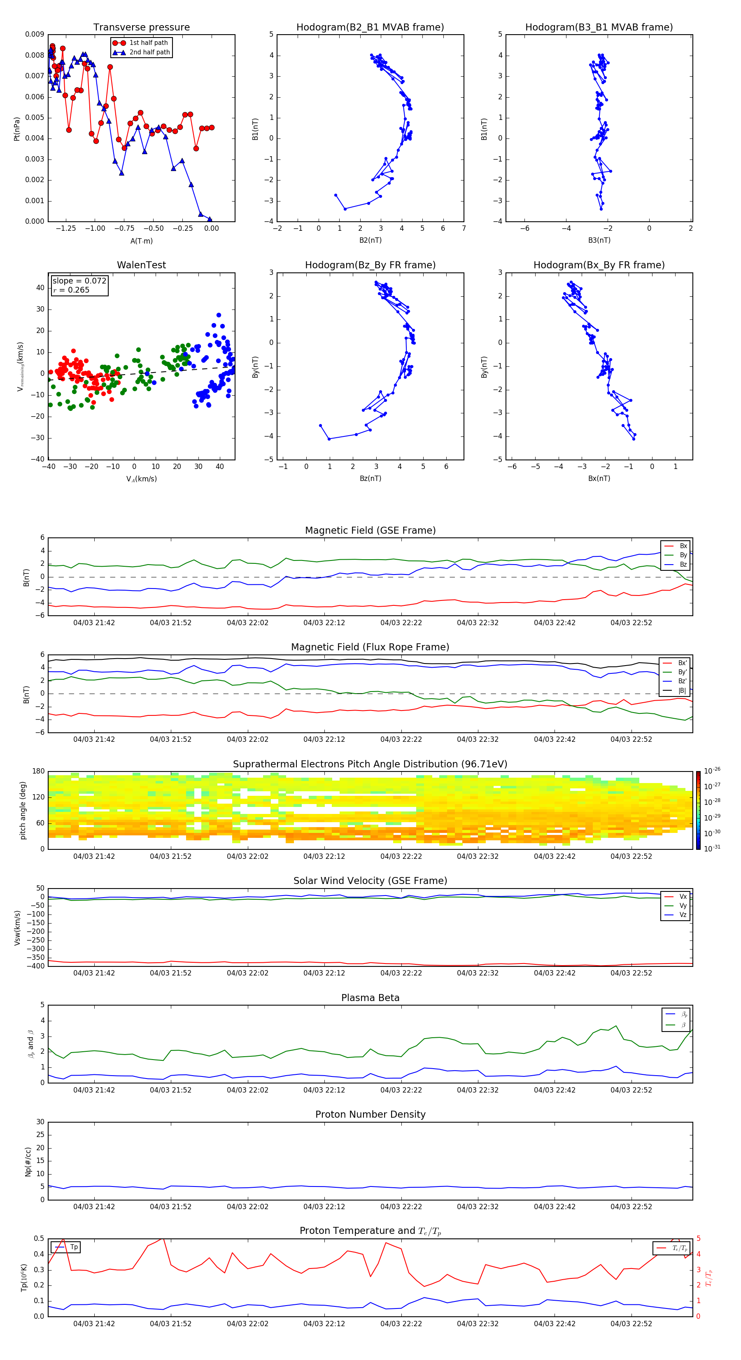Screen dimensions: 741x1360
Task: Select the "1st half path" legend entry
Action: (x=141, y=43)
